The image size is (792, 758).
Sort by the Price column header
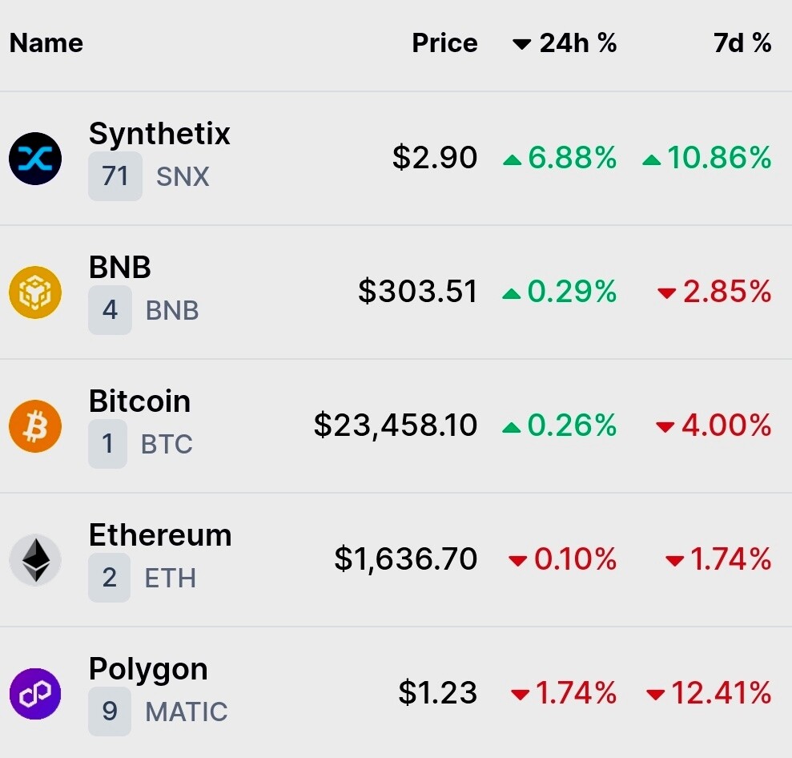click(x=444, y=43)
